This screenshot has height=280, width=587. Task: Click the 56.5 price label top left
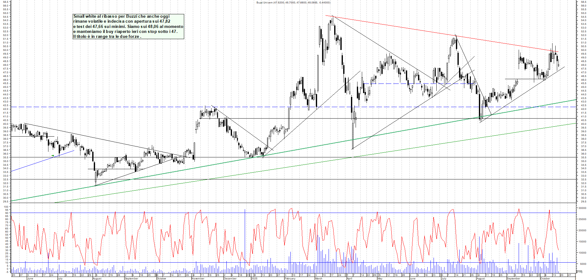[x=6, y=2]
